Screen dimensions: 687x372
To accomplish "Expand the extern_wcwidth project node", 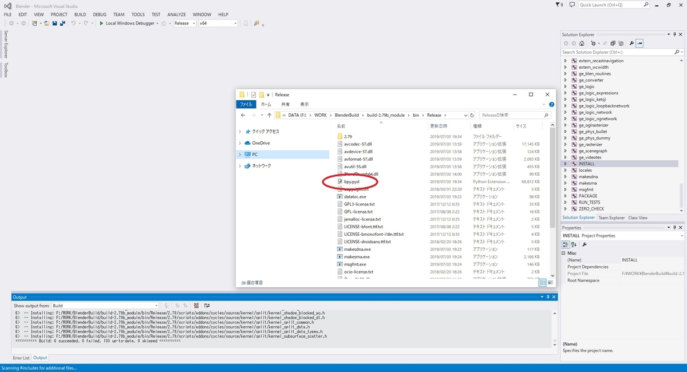I will (565, 67).
